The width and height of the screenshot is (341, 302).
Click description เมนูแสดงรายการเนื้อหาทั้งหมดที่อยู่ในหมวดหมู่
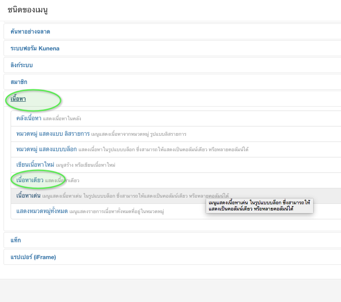pos(117,212)
